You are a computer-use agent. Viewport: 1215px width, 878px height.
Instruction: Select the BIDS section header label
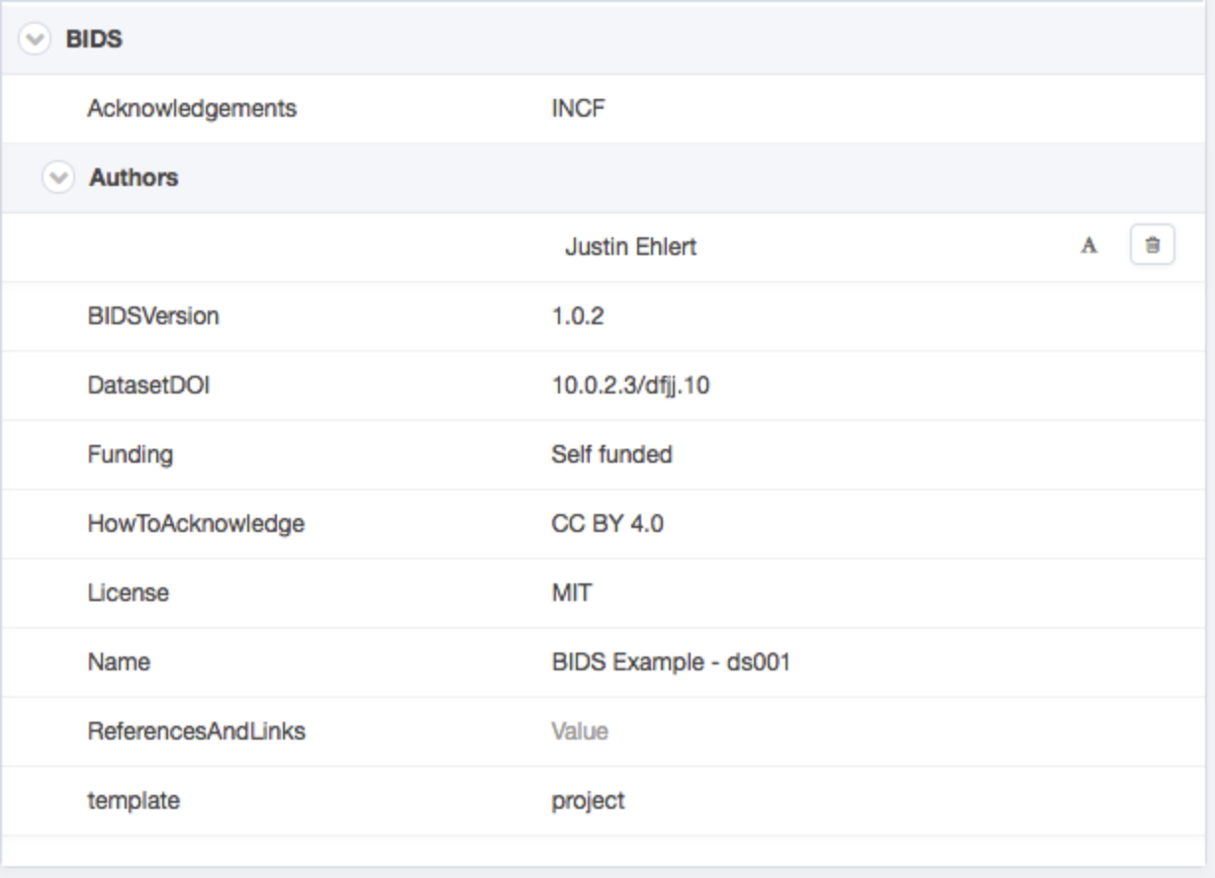click(x=94, y=40)
